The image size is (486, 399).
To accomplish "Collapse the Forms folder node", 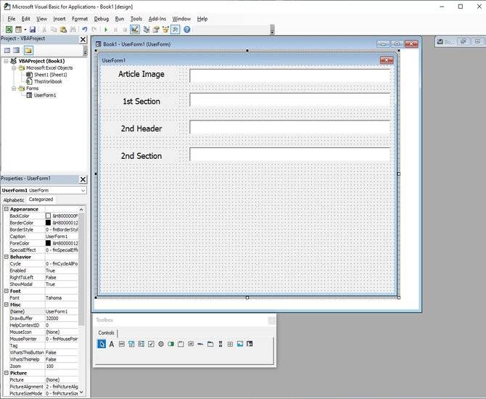I will [x=14, y=89].
